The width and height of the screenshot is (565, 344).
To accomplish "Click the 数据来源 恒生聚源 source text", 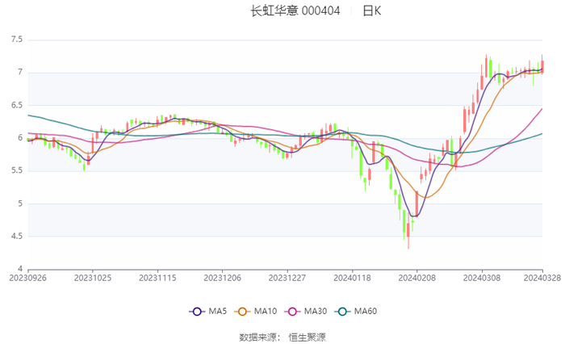I will 282,338.
